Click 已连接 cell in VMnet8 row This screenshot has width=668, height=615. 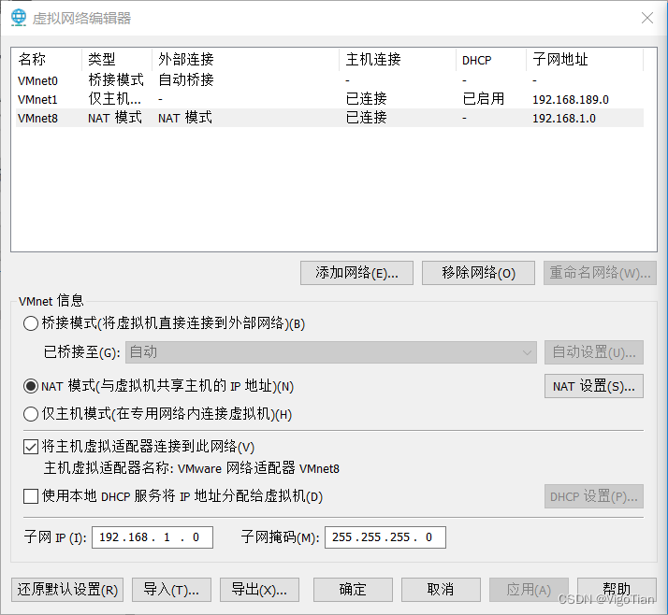click(367, 118)
